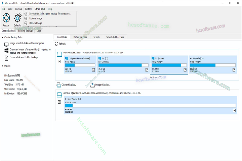The width and height of the screenshot is (242, 161).
Task: Close the open Restore menu
Action: click(28, 9)
